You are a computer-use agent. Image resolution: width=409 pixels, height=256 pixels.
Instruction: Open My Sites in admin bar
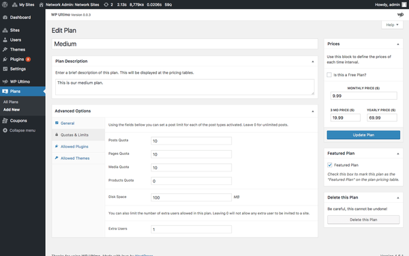point(23,5)
